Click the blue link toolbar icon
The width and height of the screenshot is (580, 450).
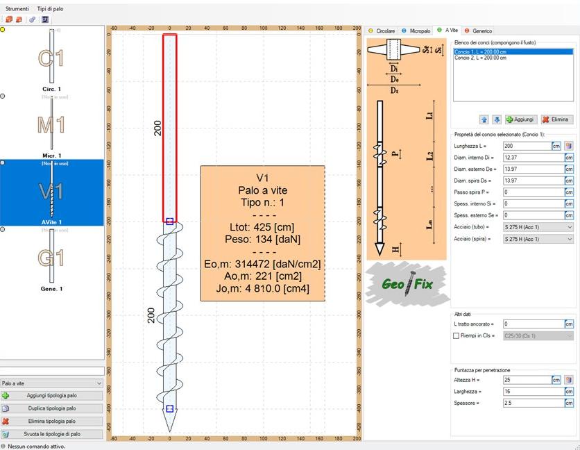tap(32, 19)
